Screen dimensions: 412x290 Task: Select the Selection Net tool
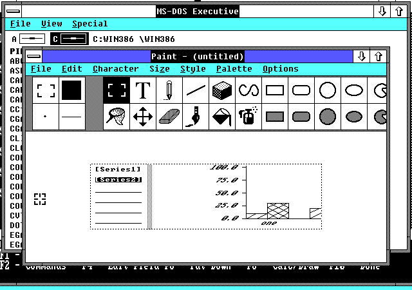pyautogui.click(x=117, y=117)
